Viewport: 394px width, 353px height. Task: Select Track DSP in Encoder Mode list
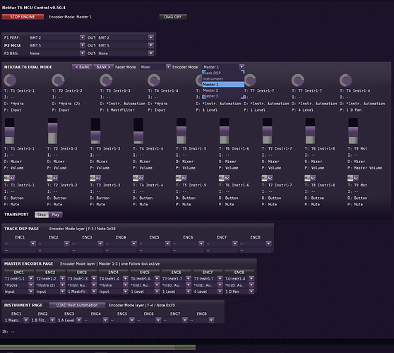[223, 73]
